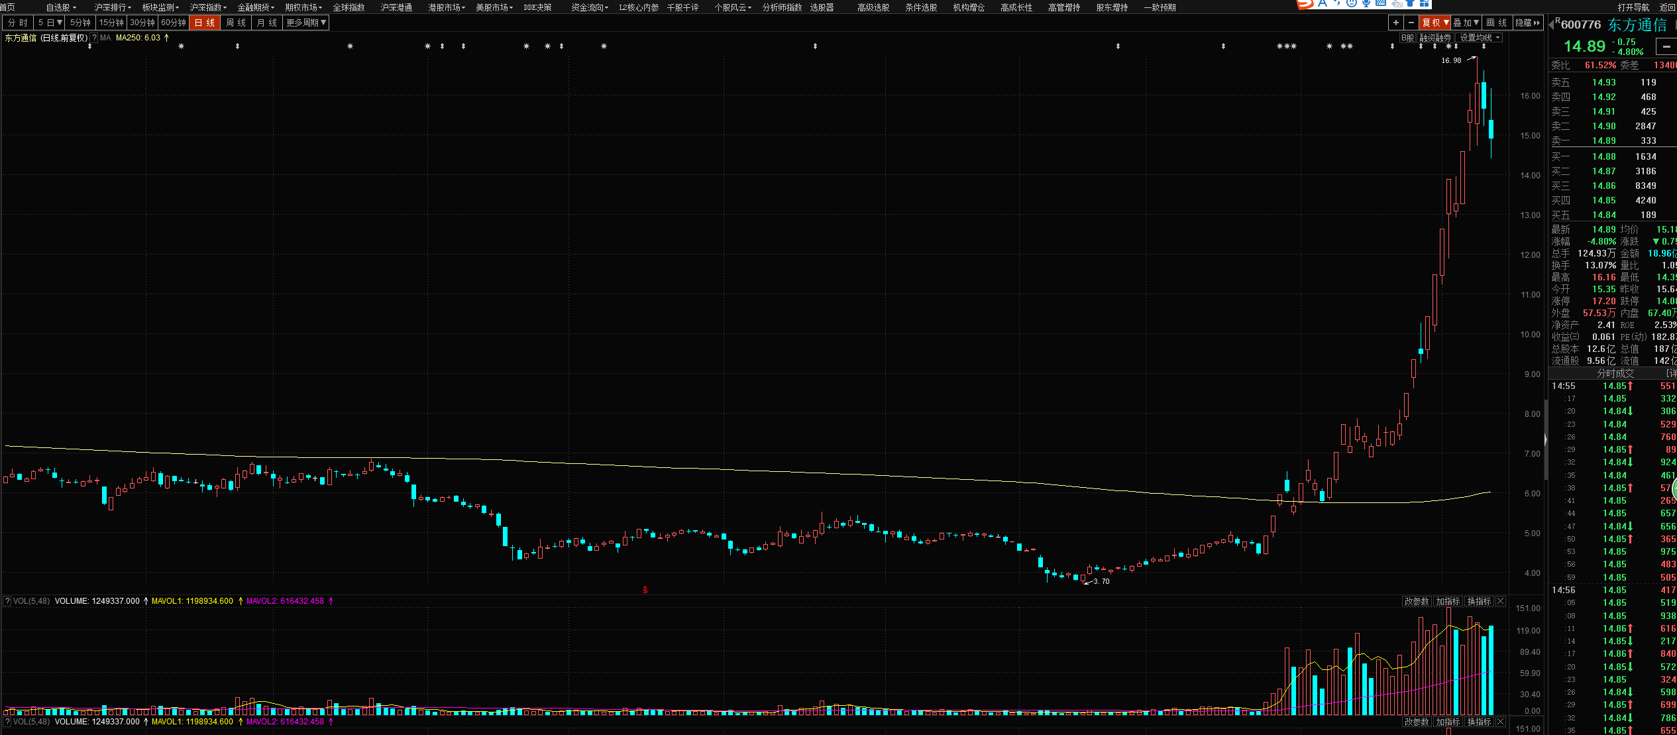Switch chart period to 30分钟
This screenshot has height=735, width=1677.
(142, 23)
